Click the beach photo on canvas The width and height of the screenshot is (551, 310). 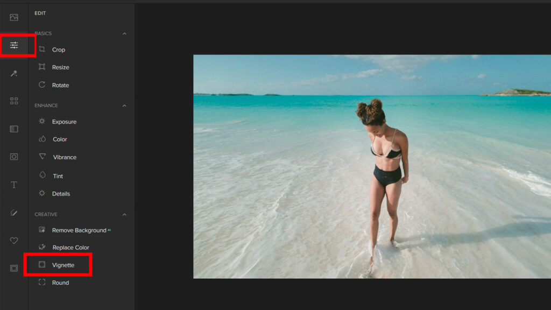(x=371, y=166)
